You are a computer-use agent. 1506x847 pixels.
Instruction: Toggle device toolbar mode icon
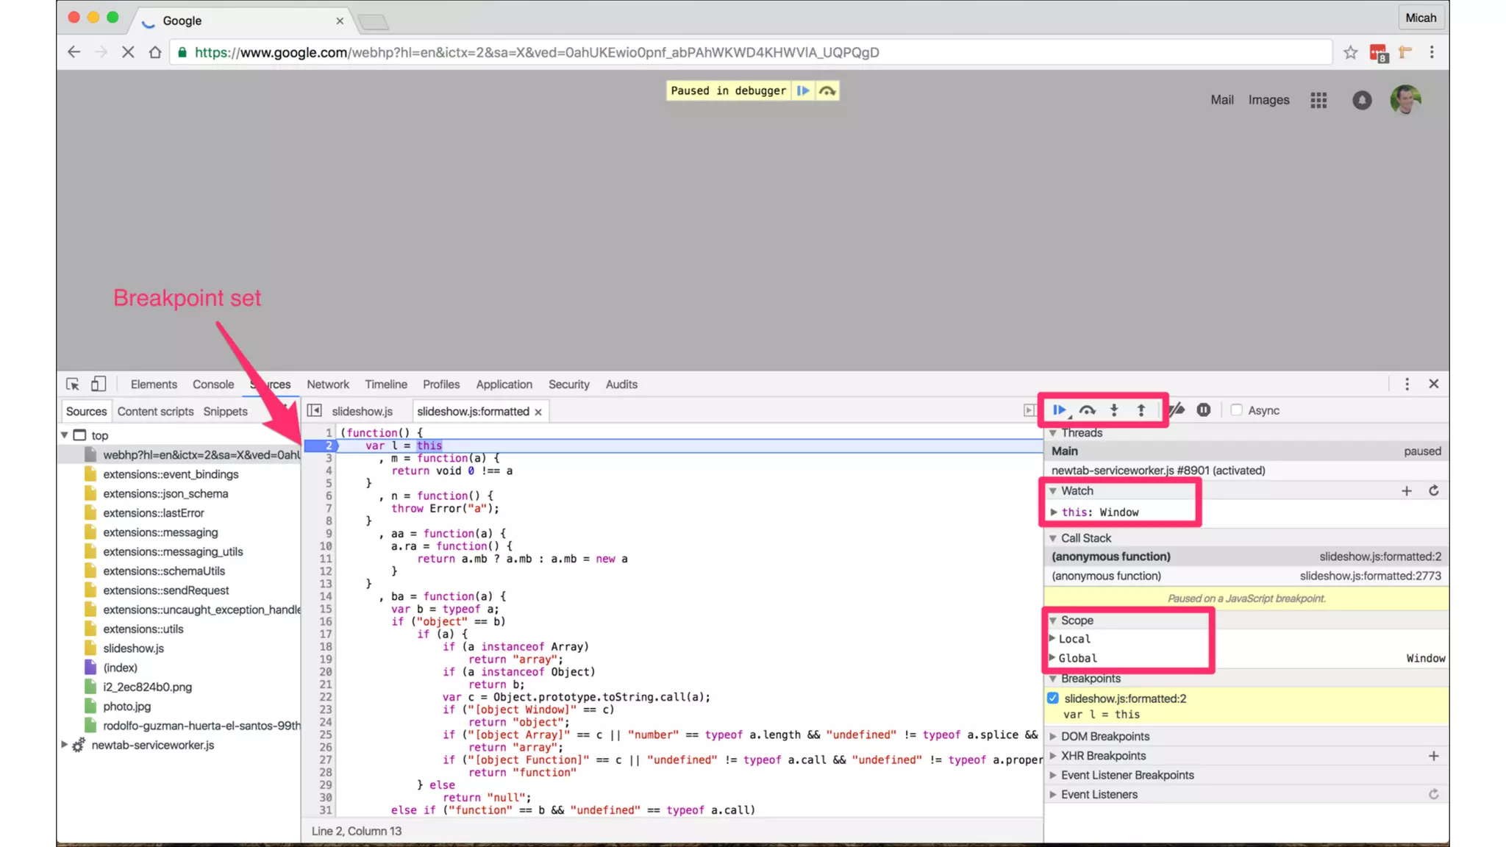point(99,385)
